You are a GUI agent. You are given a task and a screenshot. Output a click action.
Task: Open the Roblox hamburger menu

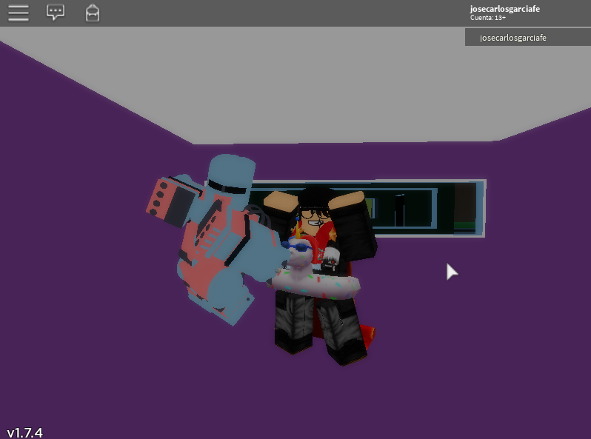18,13
